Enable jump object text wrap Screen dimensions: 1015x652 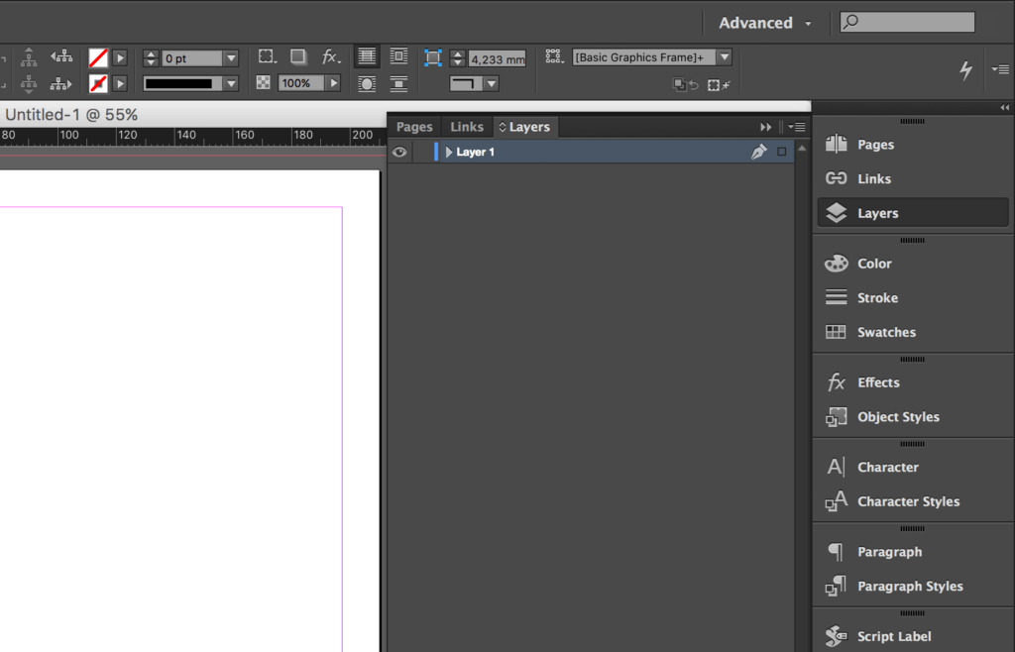(398, 83)
